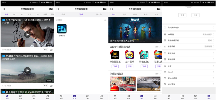Open the DEAD SECRET game thumbnail
Viewport: 216px width, 100px height.
tap(149, 84)
